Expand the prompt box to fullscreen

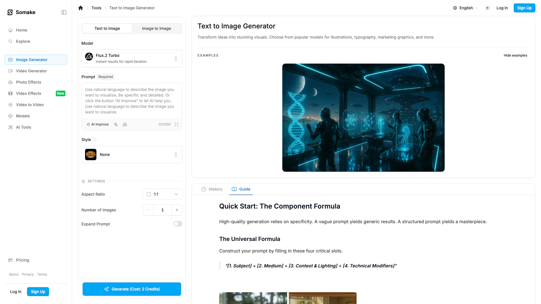176,124
